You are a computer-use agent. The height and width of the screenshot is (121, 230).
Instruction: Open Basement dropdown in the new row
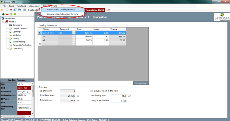point(74,44)
